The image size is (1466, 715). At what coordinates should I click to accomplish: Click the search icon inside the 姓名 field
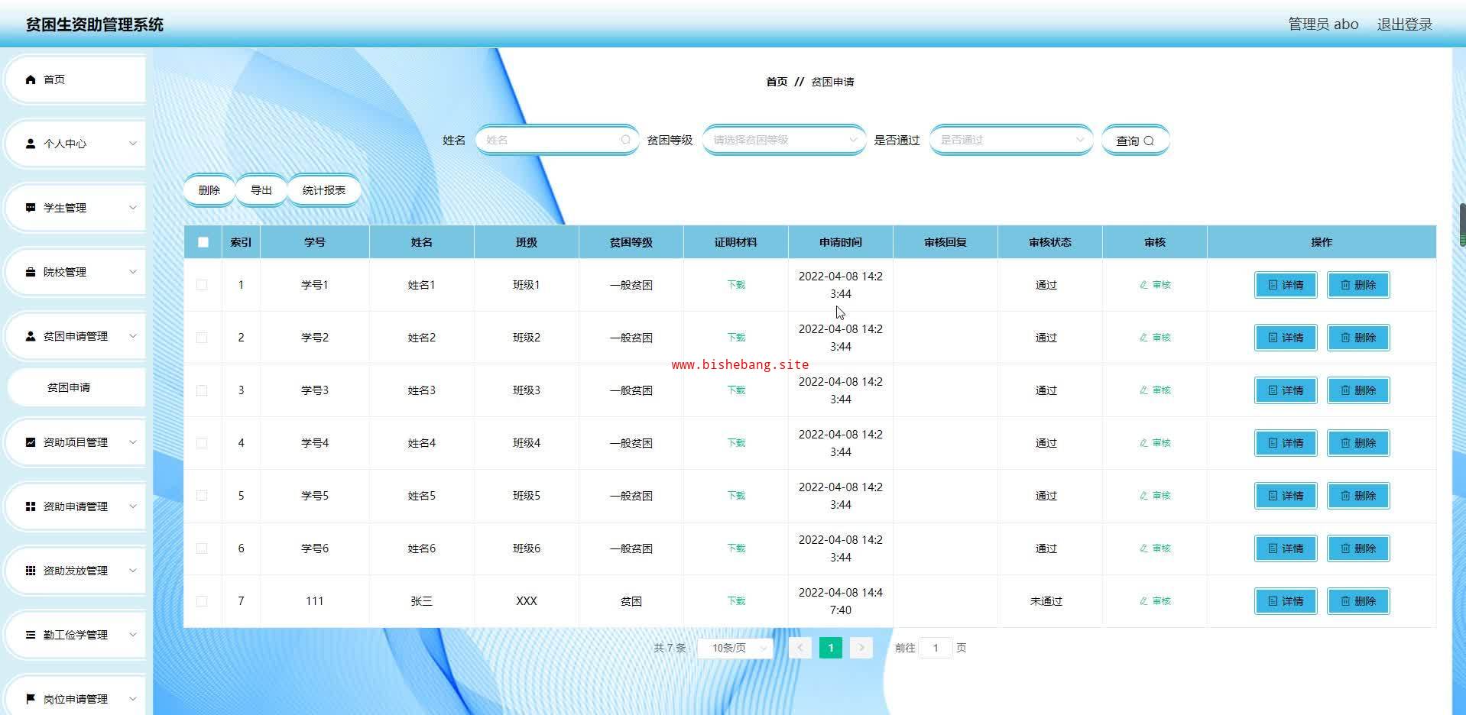(625, 140)
